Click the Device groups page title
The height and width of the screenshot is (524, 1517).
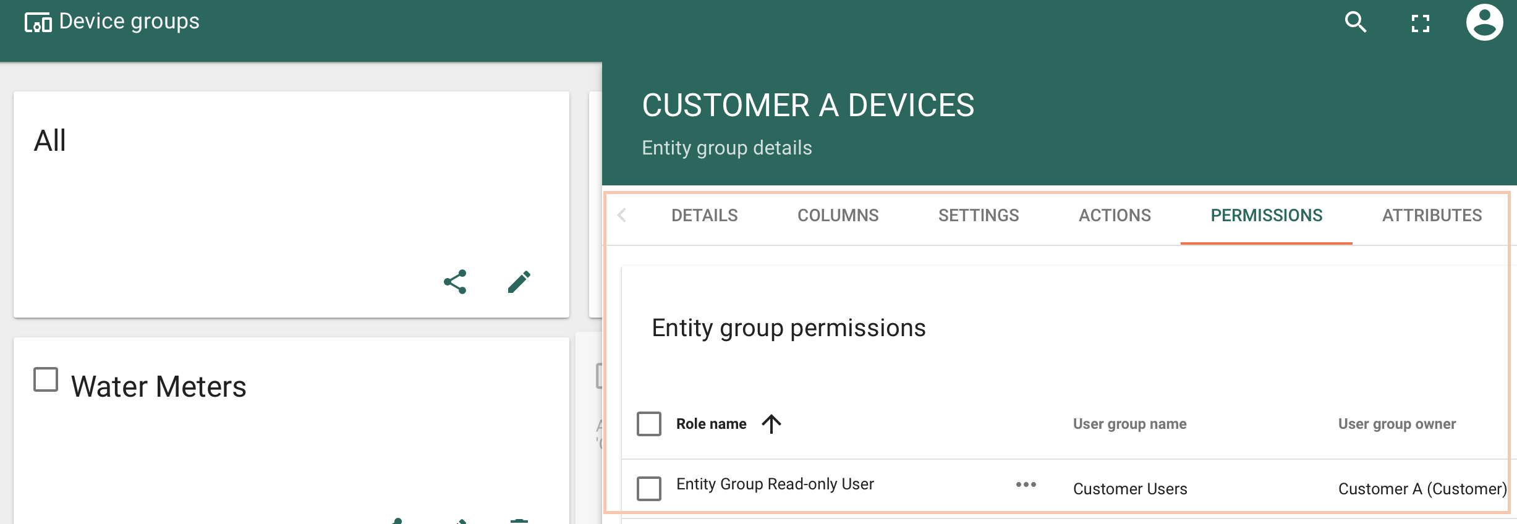(129, 22)
